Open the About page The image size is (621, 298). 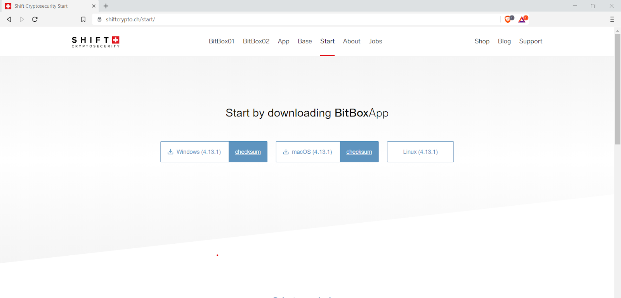[352, 41]
